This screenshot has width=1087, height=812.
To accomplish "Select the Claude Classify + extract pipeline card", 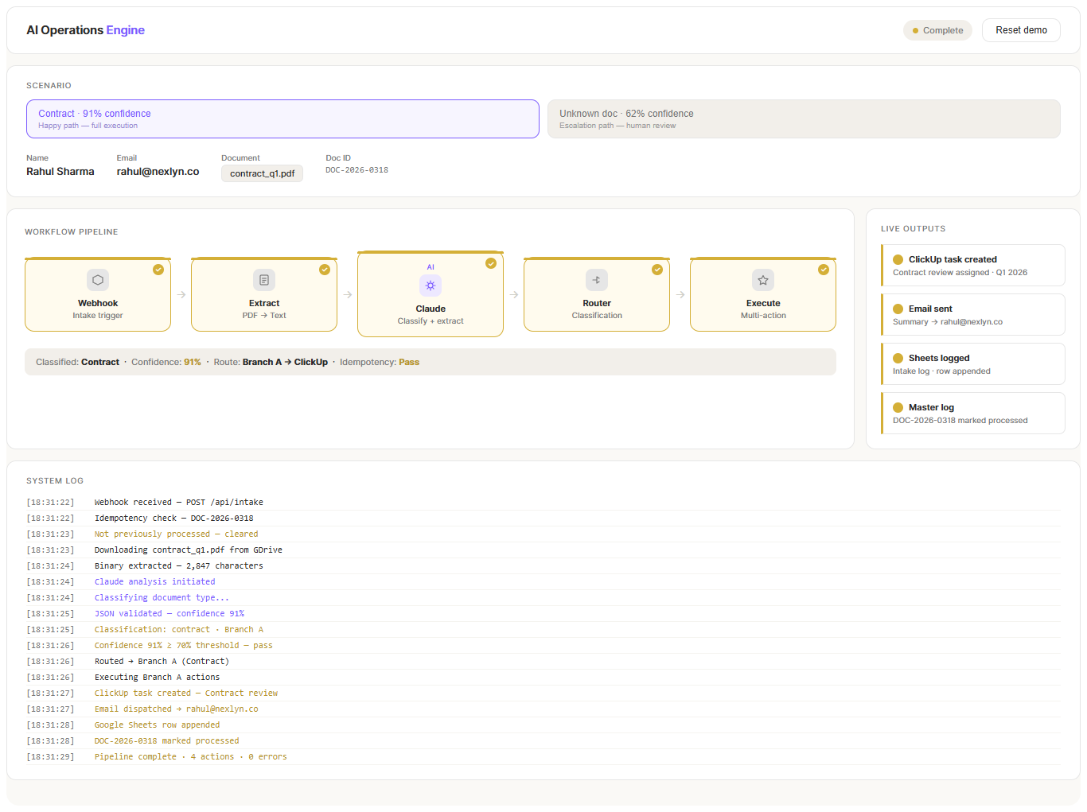I will point(431,294).
